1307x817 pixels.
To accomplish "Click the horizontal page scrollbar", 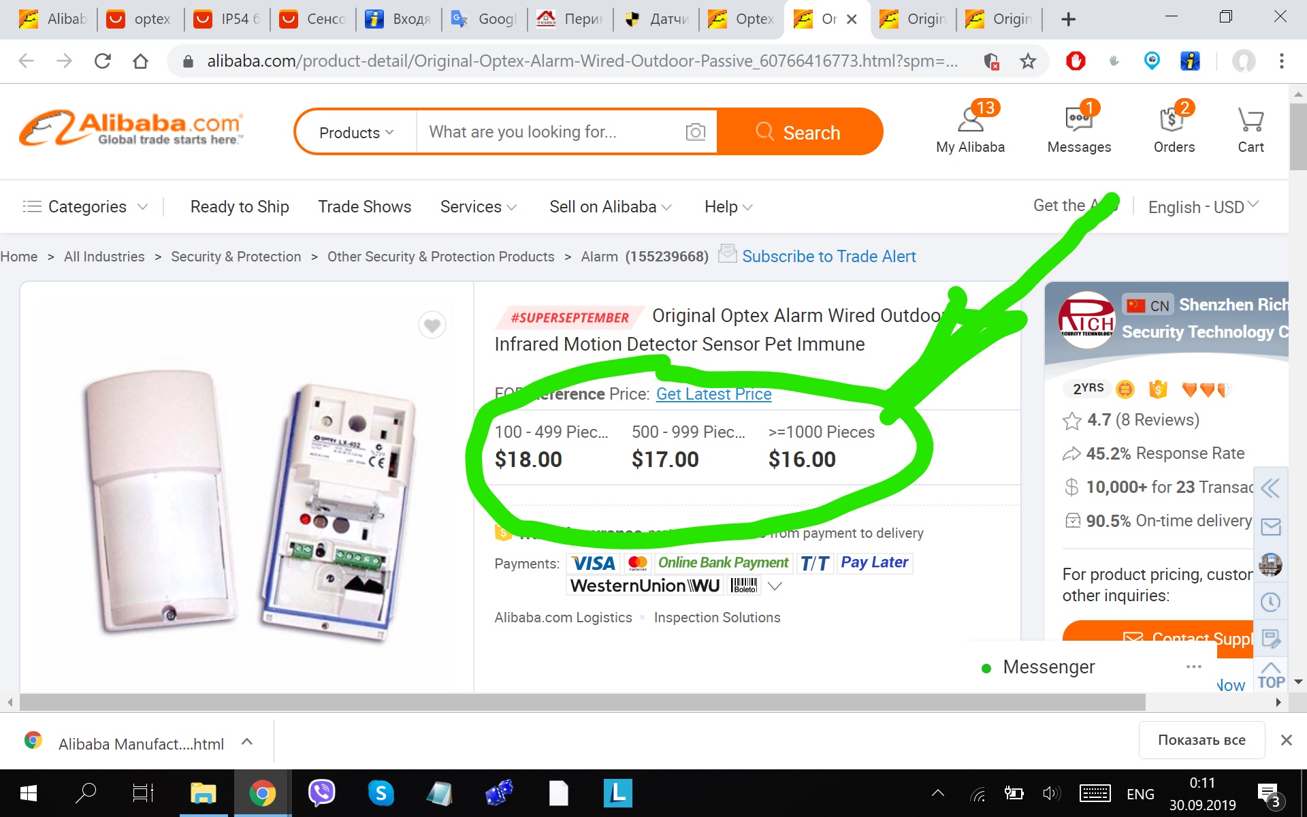I will (x=583, y=702).
